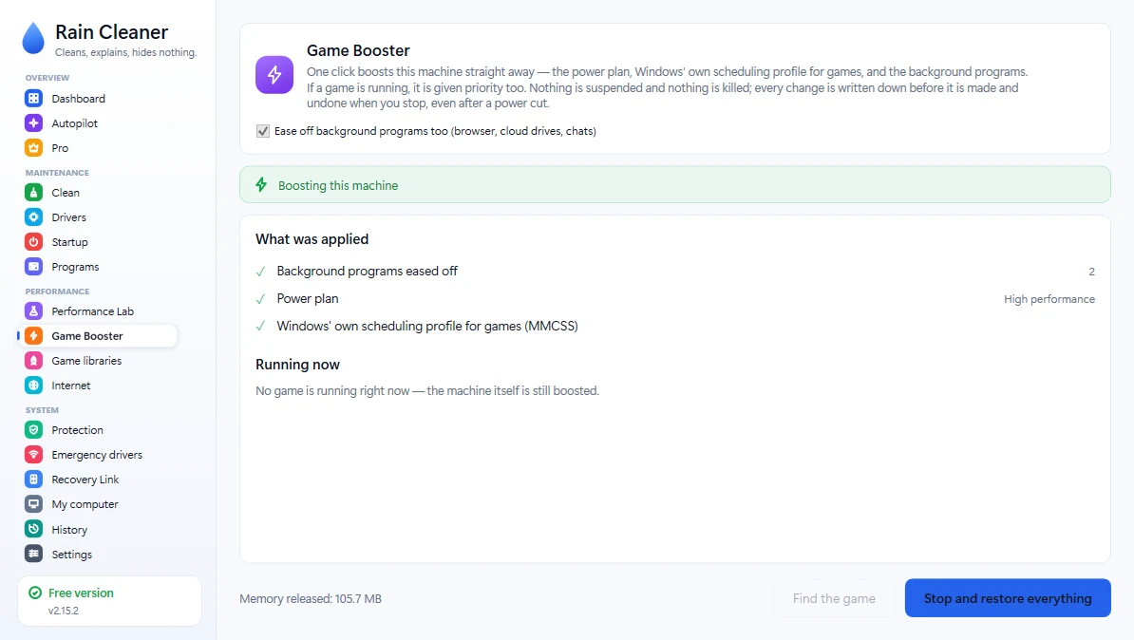Screen dimensions: 1134x640
Task: Open the Clean broom icon
Action: click(x=33, y=193)
